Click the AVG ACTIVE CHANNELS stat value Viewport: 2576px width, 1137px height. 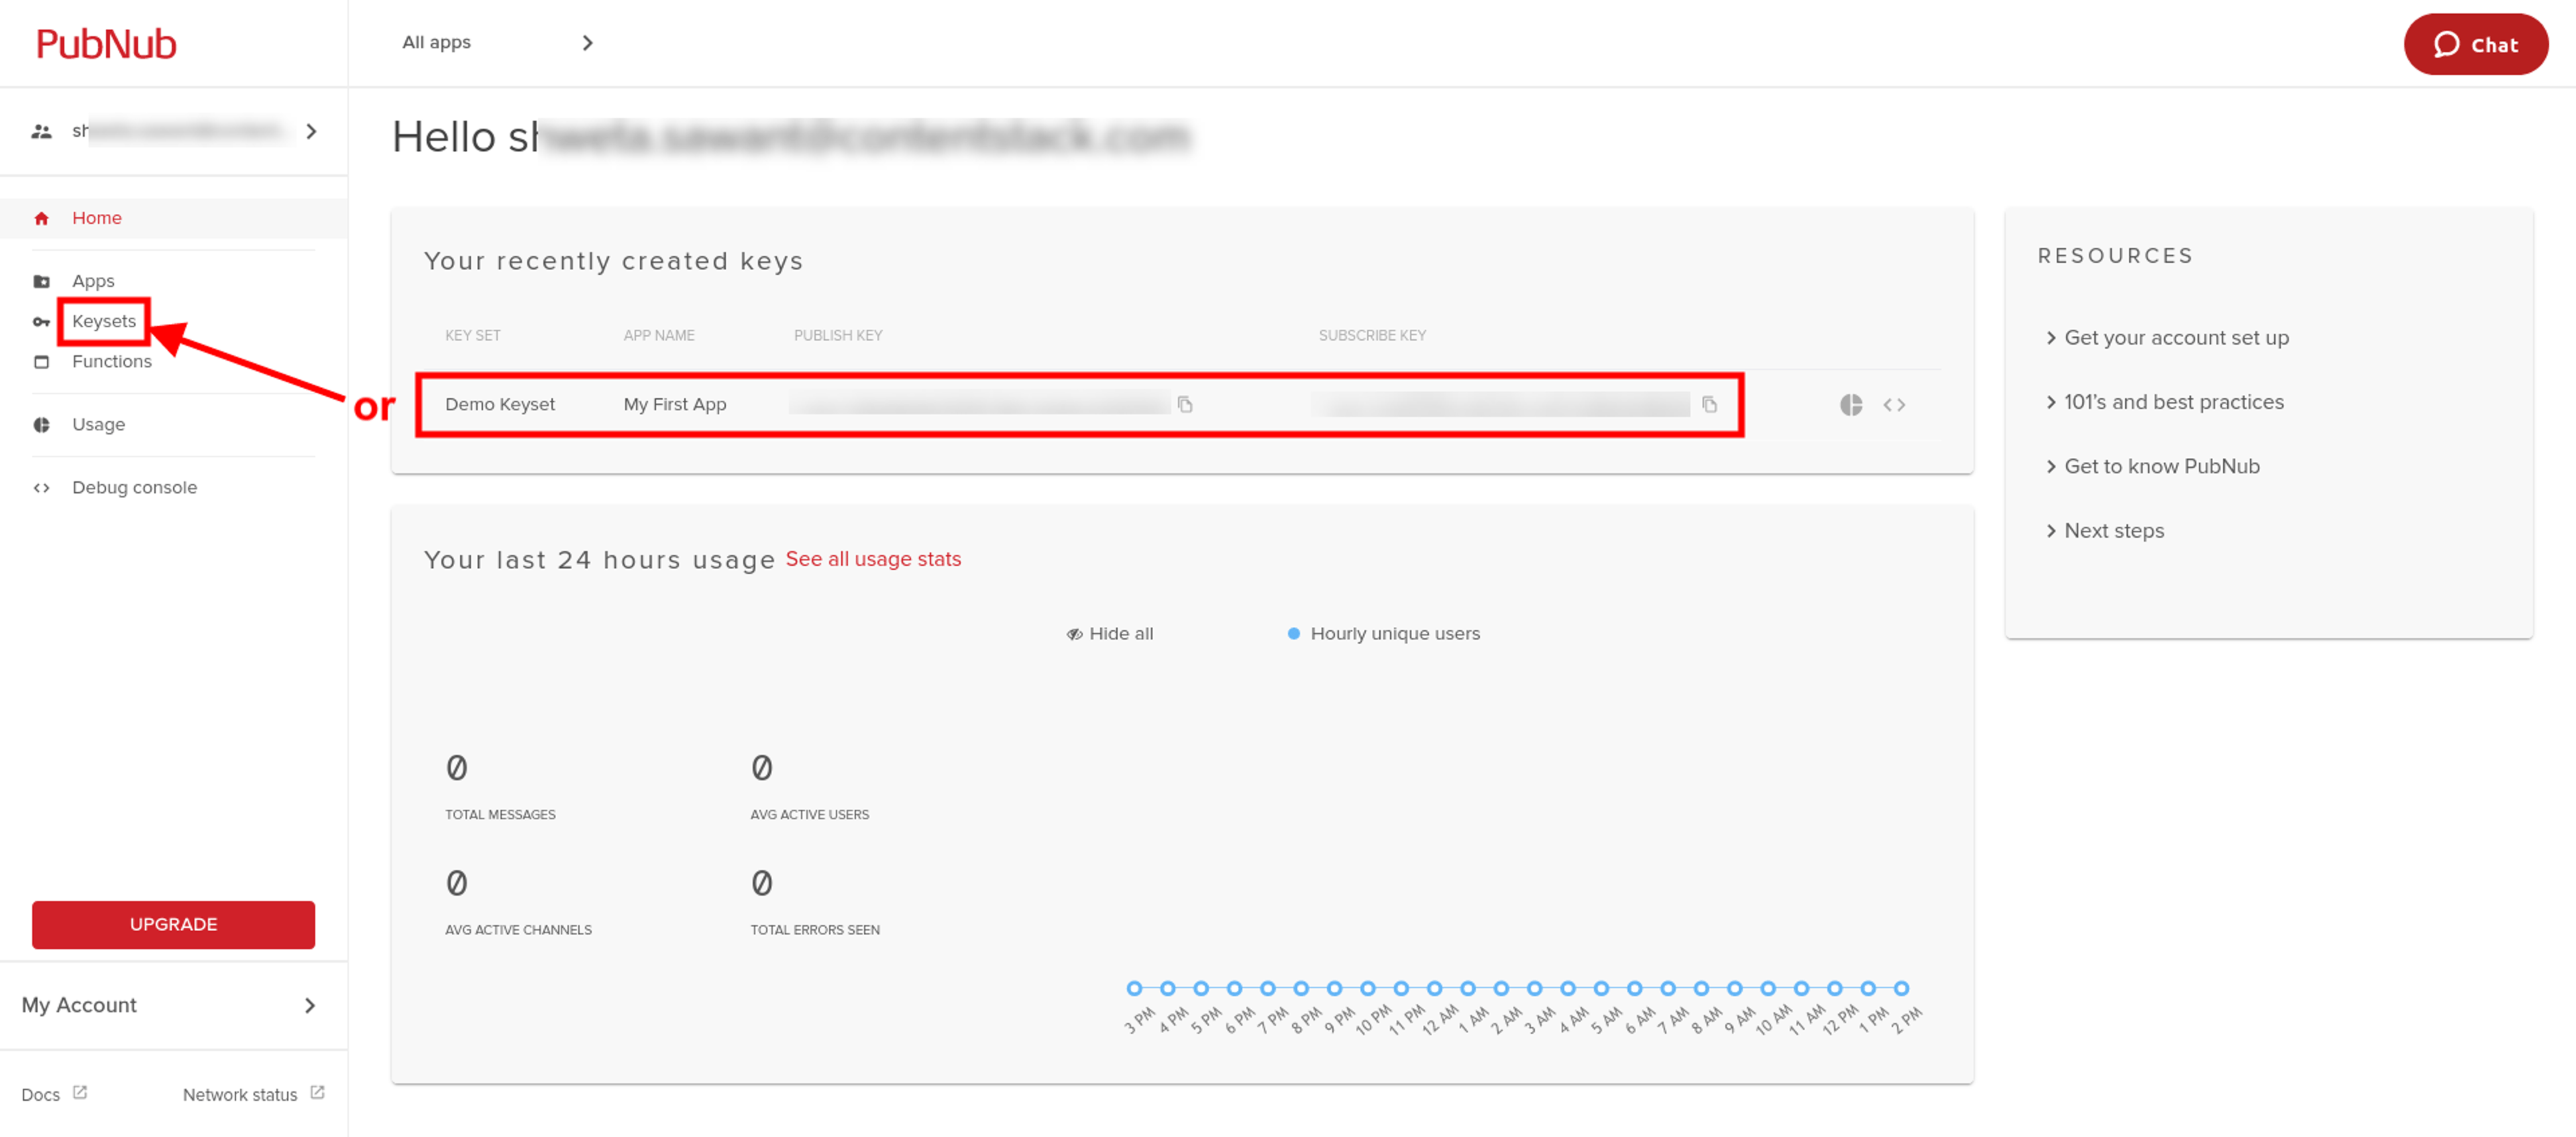(456, 882)
